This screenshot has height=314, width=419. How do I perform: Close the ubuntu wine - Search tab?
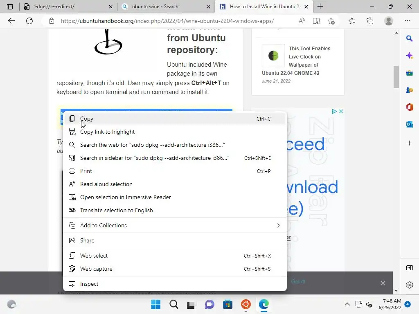(208, 7)
